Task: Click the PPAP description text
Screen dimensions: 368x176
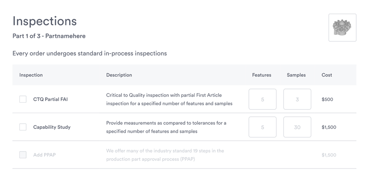Action: tap(165, 155)
